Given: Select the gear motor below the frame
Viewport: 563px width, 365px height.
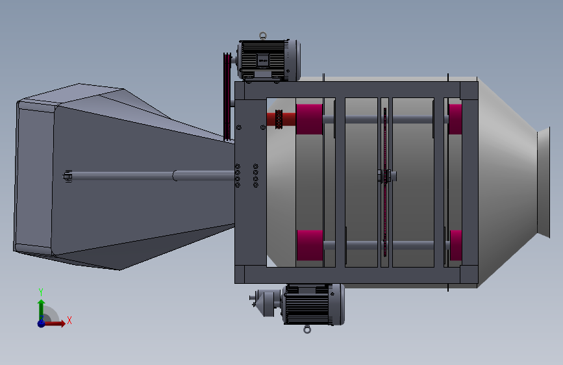Looking at the screenshot, I should [298, 305].
